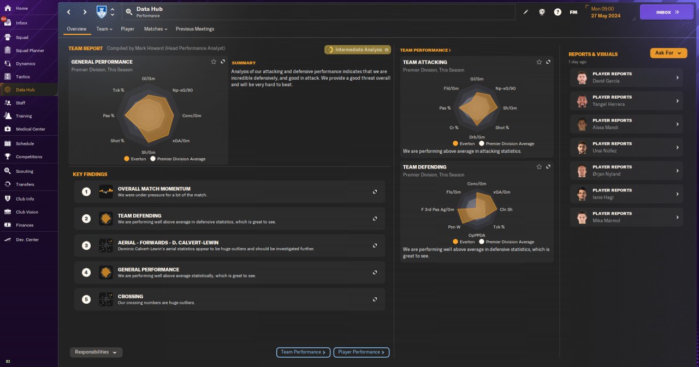Open the Ask For dropdown
The height and width of the screenshot is (367, 699).
pos(668,53)
